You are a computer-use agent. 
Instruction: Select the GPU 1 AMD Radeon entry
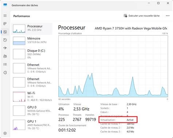click(32, 125)
